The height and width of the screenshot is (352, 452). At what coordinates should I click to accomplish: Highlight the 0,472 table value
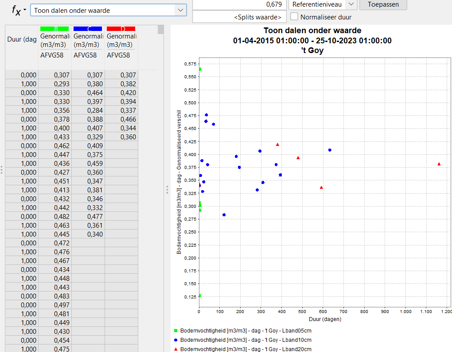55,243
